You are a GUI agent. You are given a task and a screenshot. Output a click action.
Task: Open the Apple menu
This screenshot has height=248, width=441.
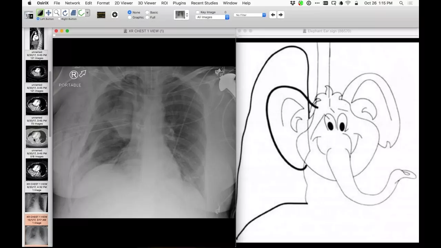(x=29, y=3)
